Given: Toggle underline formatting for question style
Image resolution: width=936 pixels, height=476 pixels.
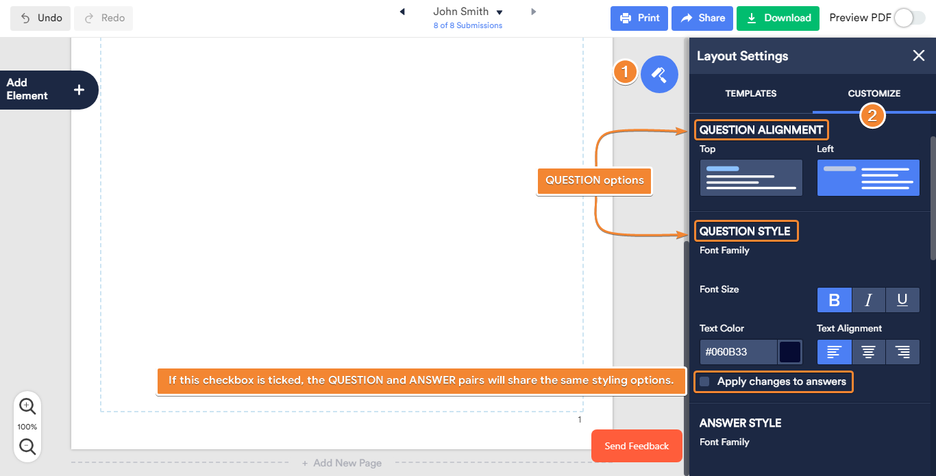Looking at the screenshot, I should coord(902,300).
